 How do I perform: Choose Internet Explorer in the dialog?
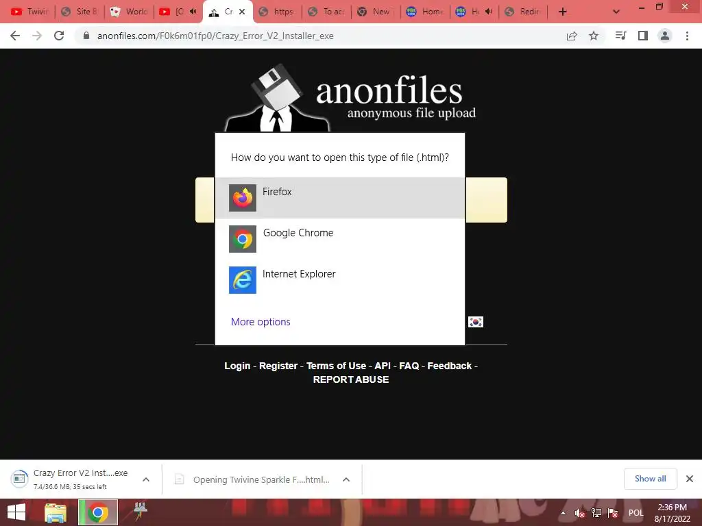340,280
